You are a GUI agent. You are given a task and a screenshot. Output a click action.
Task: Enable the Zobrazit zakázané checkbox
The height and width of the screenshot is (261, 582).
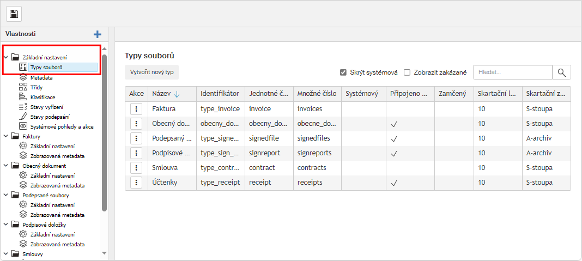[407, 72]
